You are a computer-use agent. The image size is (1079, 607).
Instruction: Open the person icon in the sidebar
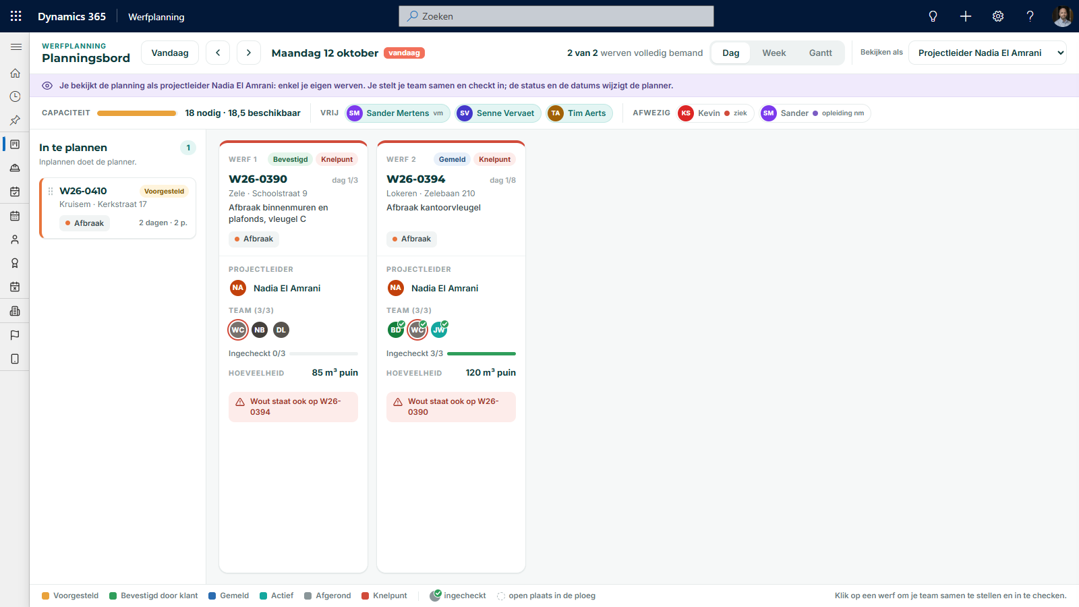tap(15, 239)
